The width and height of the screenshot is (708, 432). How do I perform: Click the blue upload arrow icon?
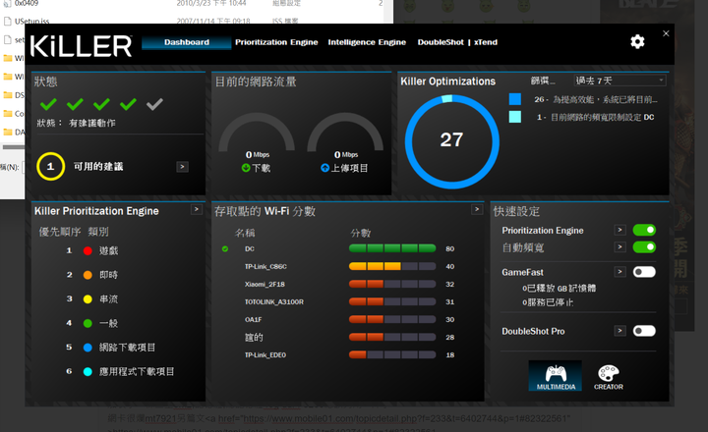click(x=324, y=168)
